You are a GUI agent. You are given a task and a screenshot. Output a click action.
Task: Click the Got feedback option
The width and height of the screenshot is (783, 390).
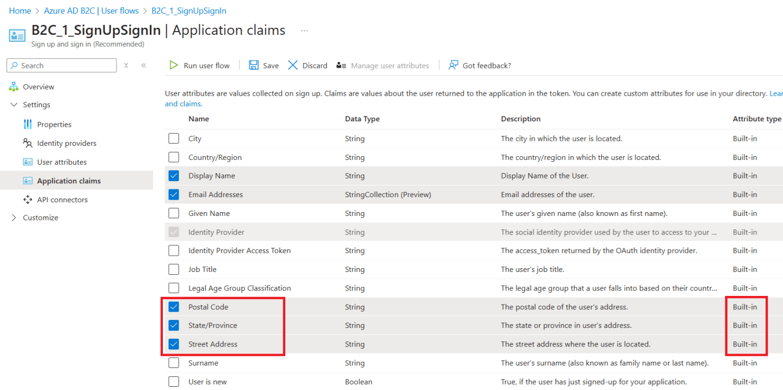tap(479, 65)
